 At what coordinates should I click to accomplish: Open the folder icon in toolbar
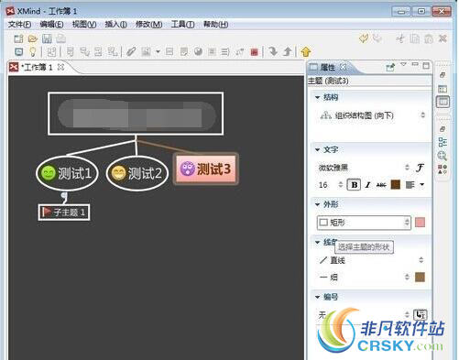pyautogui.click(x=33, y=38)
